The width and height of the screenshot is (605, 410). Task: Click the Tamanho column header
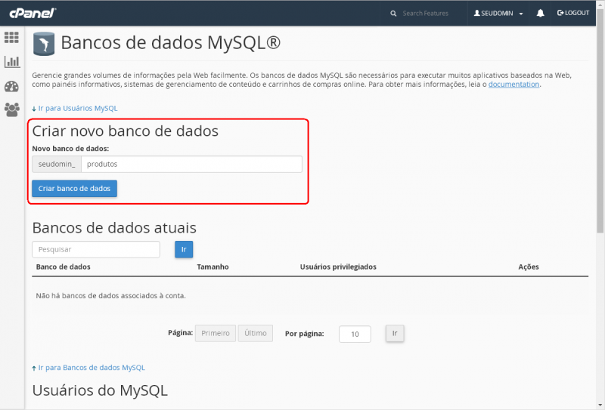click(213, 267)
